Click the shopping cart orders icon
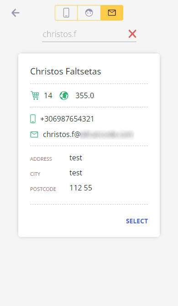Screen dimensions: 178x306 click(35, 95)
